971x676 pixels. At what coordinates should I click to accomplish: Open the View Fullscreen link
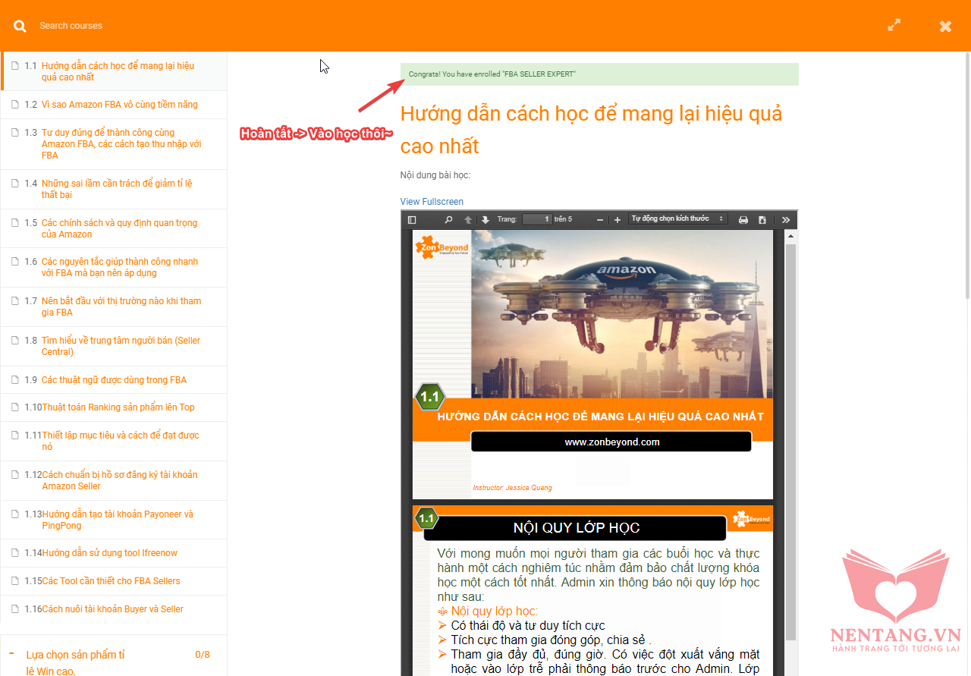pyautogui.click(x=432, y=202)
